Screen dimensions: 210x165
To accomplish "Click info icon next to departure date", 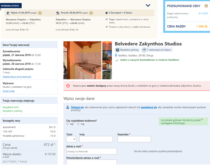I will [40, 13].
